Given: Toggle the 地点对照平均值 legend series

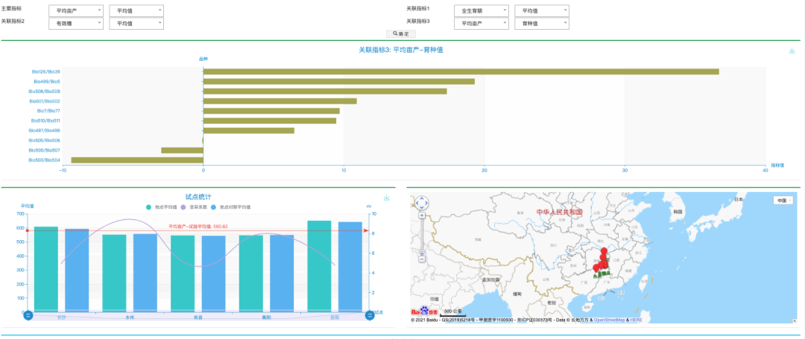Looking at the screenshot, I should (231, 207).
